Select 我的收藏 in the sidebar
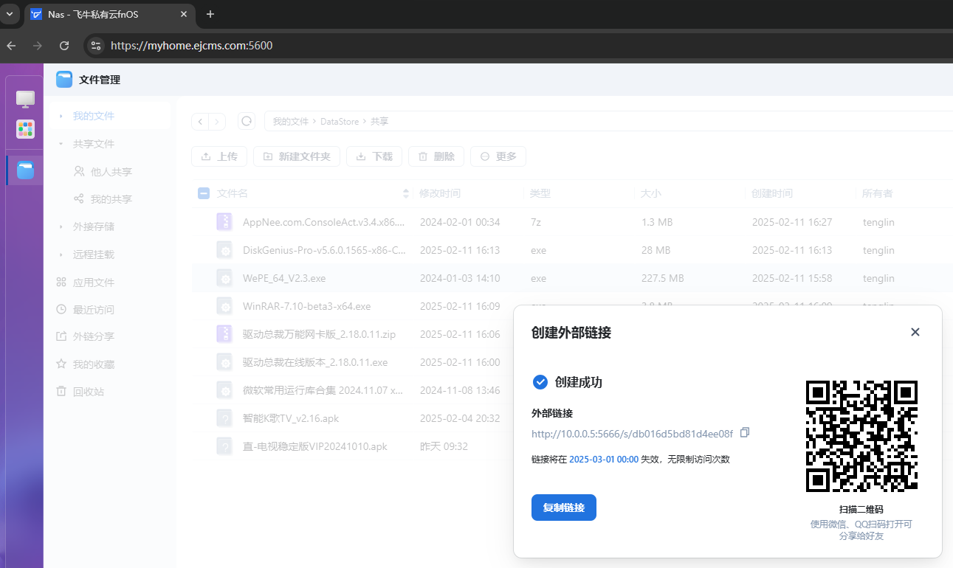This screenshot has width=953, height=568. [x=93, y=364]
